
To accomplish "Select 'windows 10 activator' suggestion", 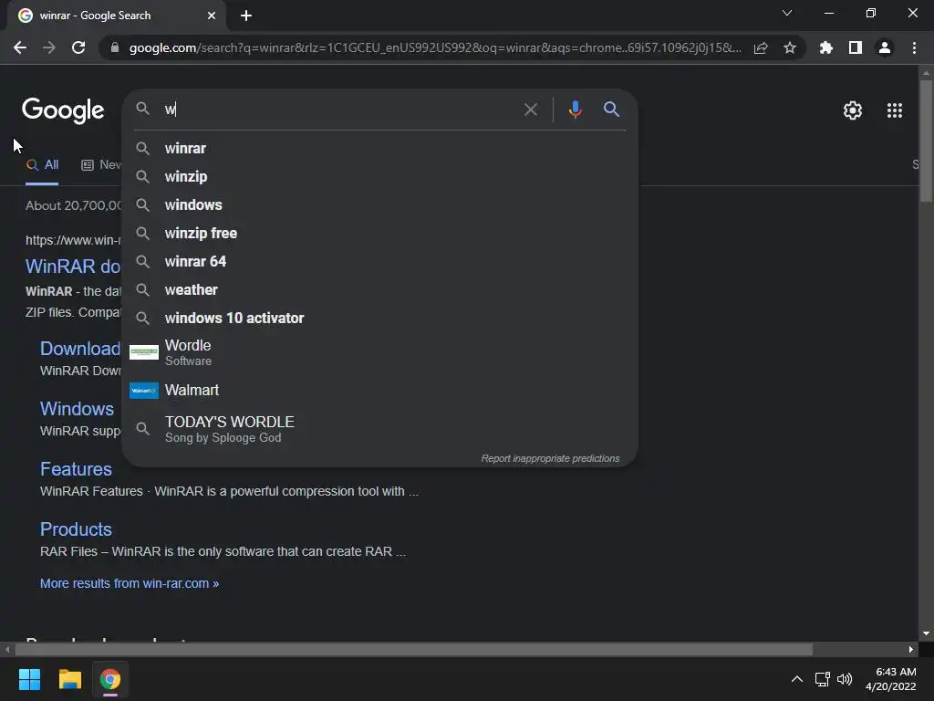I will (x=379, y=319).
